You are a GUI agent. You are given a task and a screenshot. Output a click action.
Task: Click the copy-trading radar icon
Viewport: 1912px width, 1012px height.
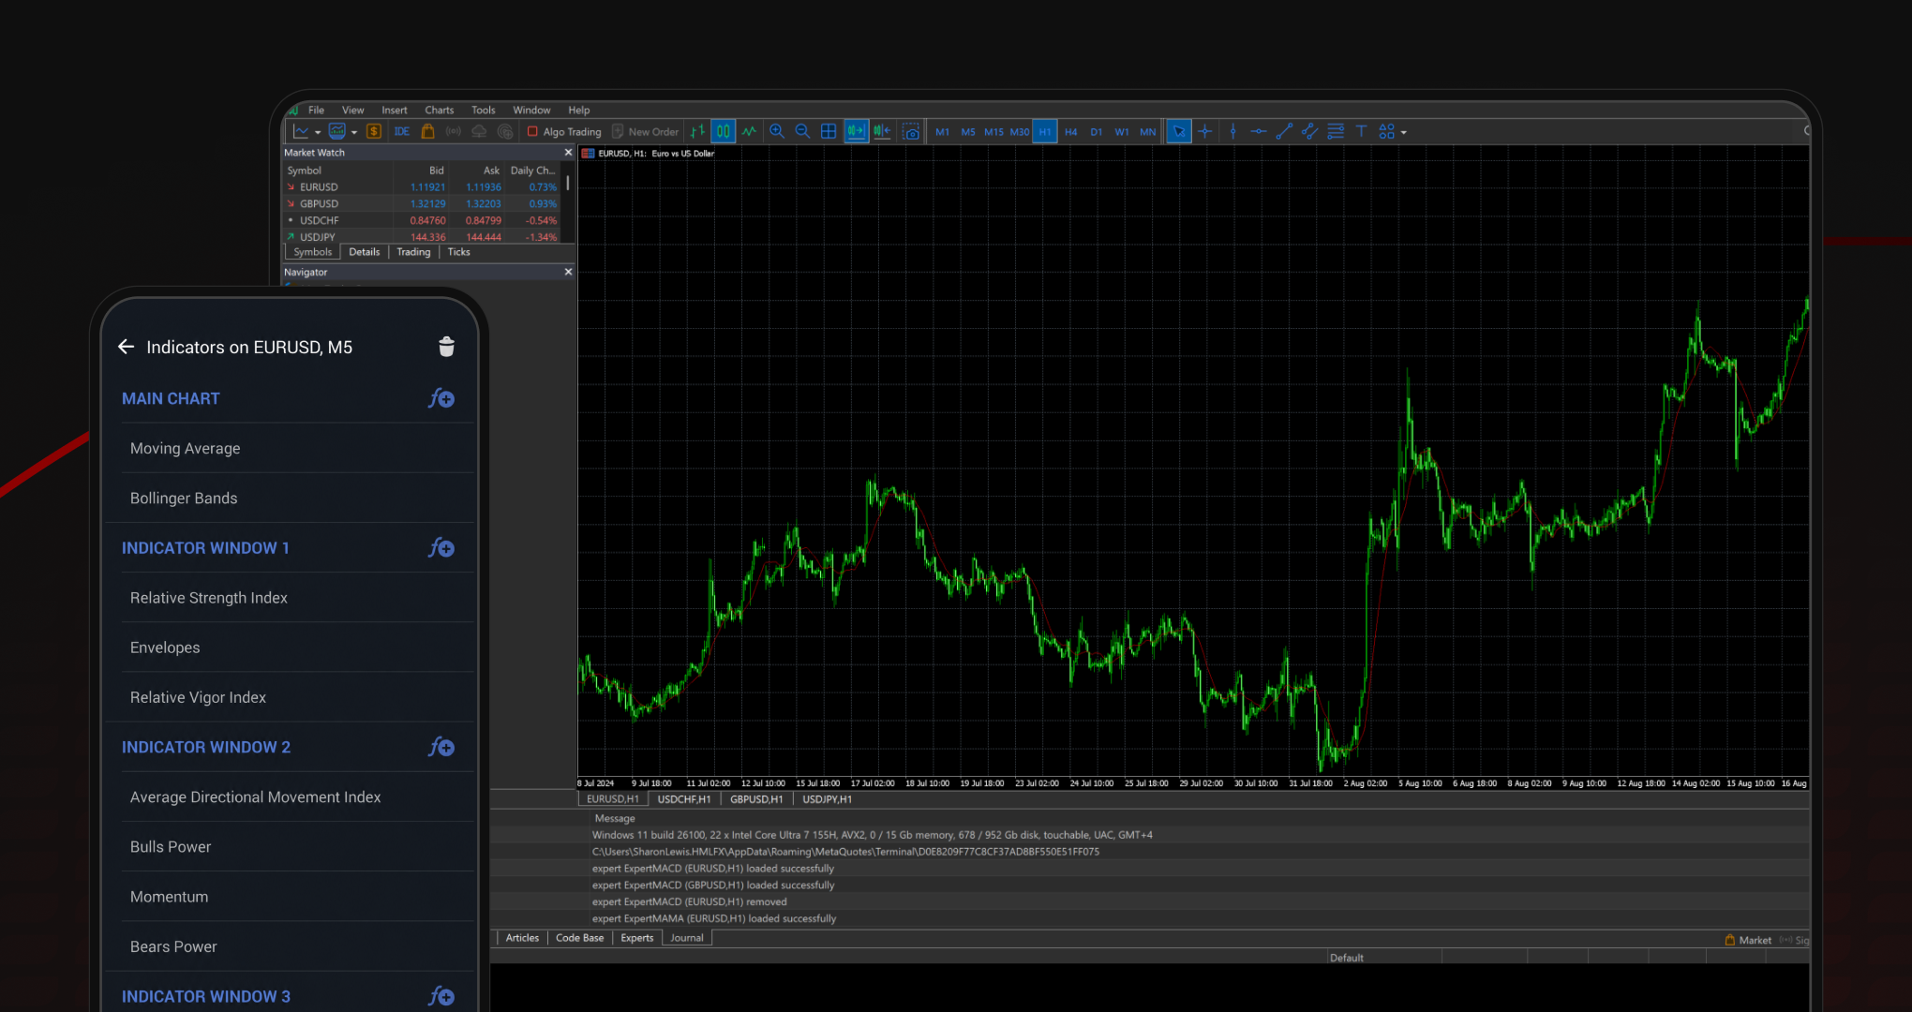506,132
